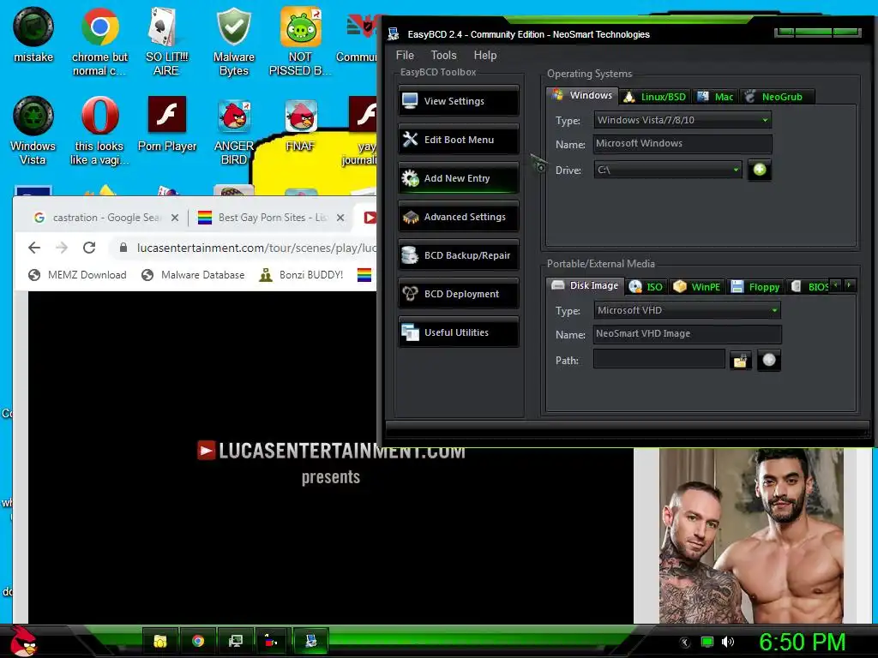Viewport: 878px width, 658px height.
Task: Open the Malware Bytes desktop shortcut
Action: point(233,42)
